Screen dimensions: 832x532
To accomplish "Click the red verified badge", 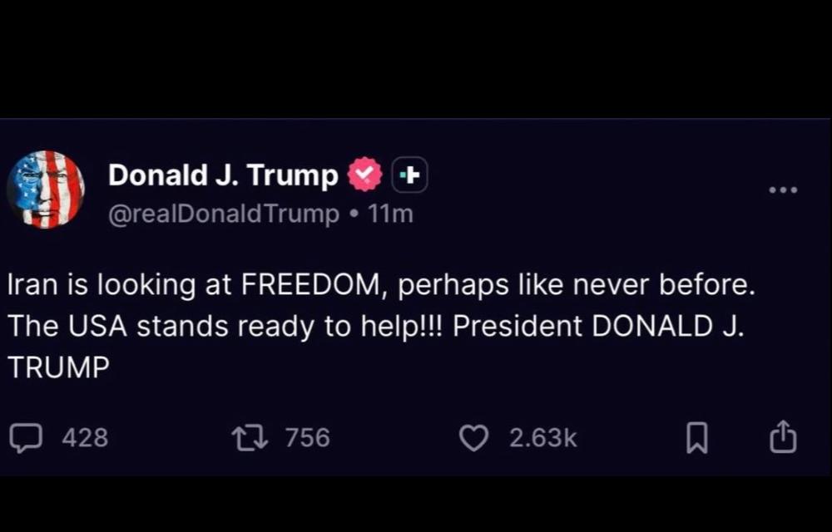I will [364, 175].
